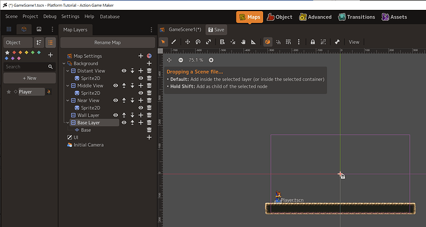Choose the paint brush tool

tap(173, 42)
